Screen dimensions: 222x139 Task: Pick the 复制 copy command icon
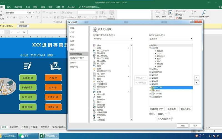pyautogui.click(x=94, y=79)
